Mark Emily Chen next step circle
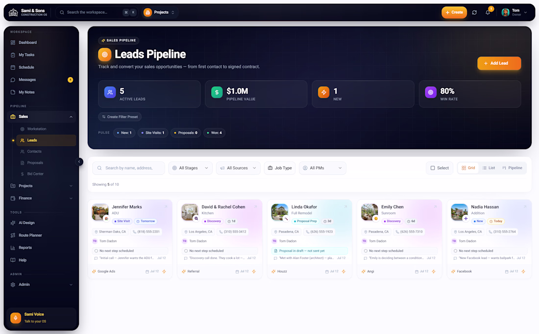The height and width of the screenshot is (334, 539). click(x=366, y=251)
